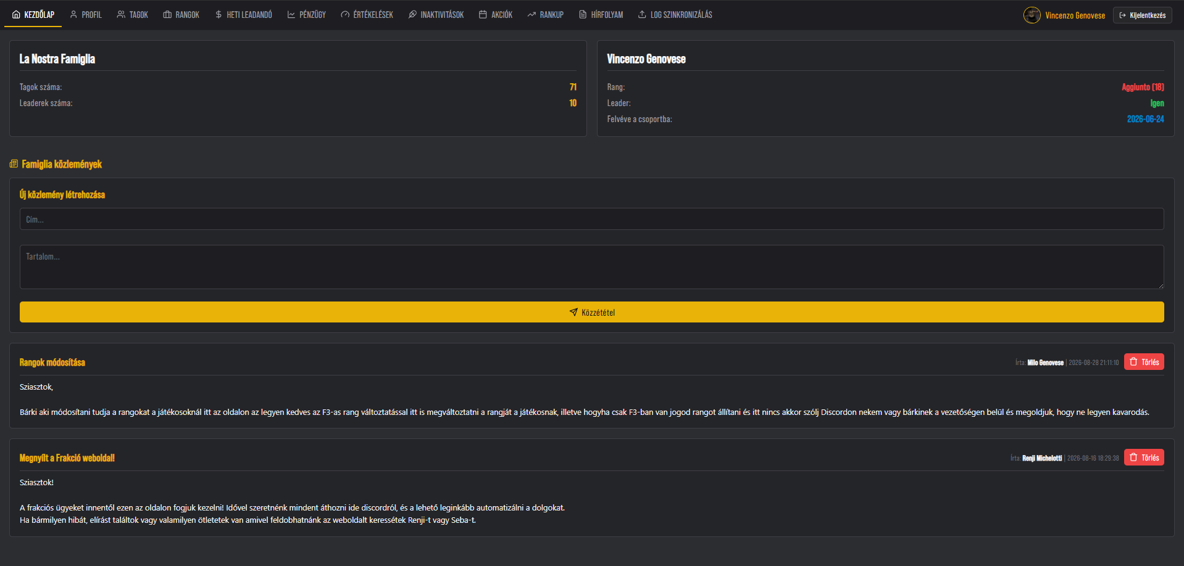Publish announcement with the Közzététel button
This screenshot has height=566, width=1184.
point(591,312)
